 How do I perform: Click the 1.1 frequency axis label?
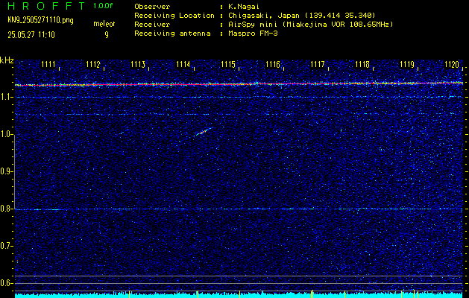click(6, 97)
